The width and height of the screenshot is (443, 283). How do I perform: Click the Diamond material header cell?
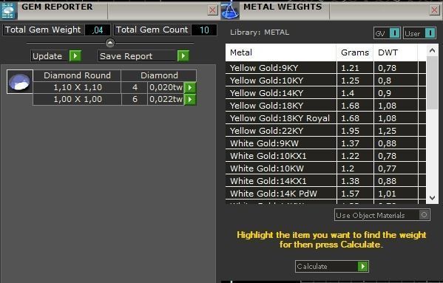click(x=159, y=75)
